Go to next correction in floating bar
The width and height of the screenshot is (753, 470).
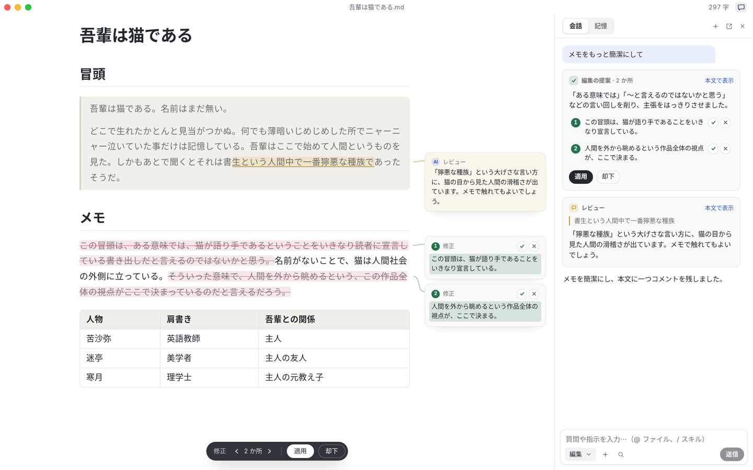(270, 451)
